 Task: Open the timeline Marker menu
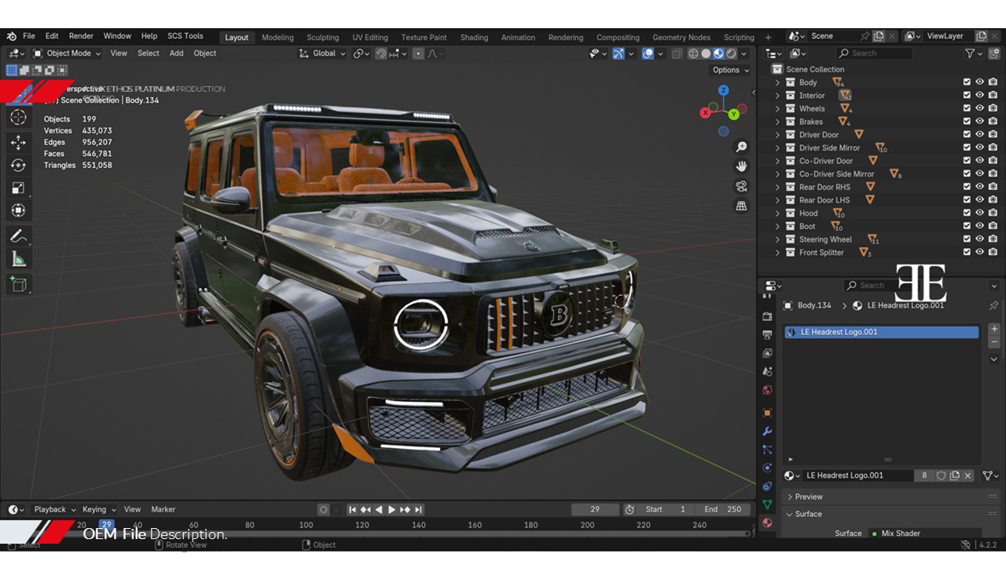click(163, 509)
